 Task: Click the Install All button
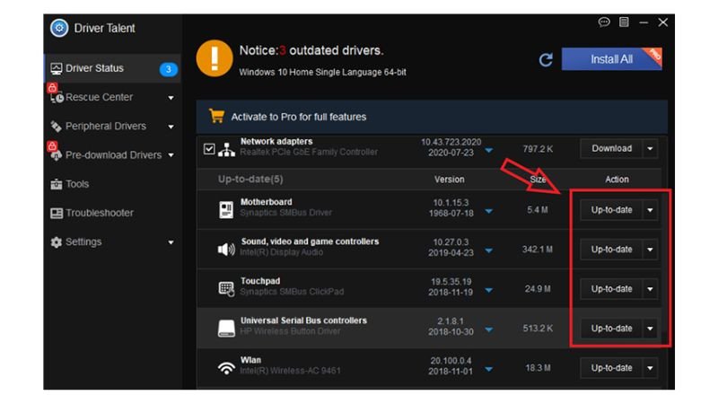(x=612, y=59)
